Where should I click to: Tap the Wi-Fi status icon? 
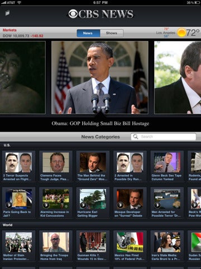point(19,2)
